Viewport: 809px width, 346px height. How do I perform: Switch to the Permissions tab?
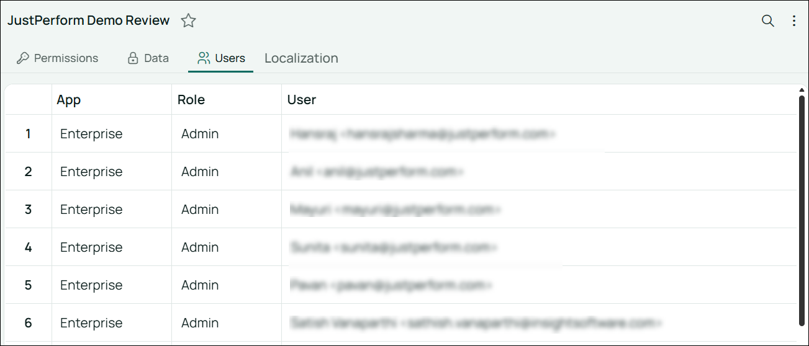[x=57, y=58]
